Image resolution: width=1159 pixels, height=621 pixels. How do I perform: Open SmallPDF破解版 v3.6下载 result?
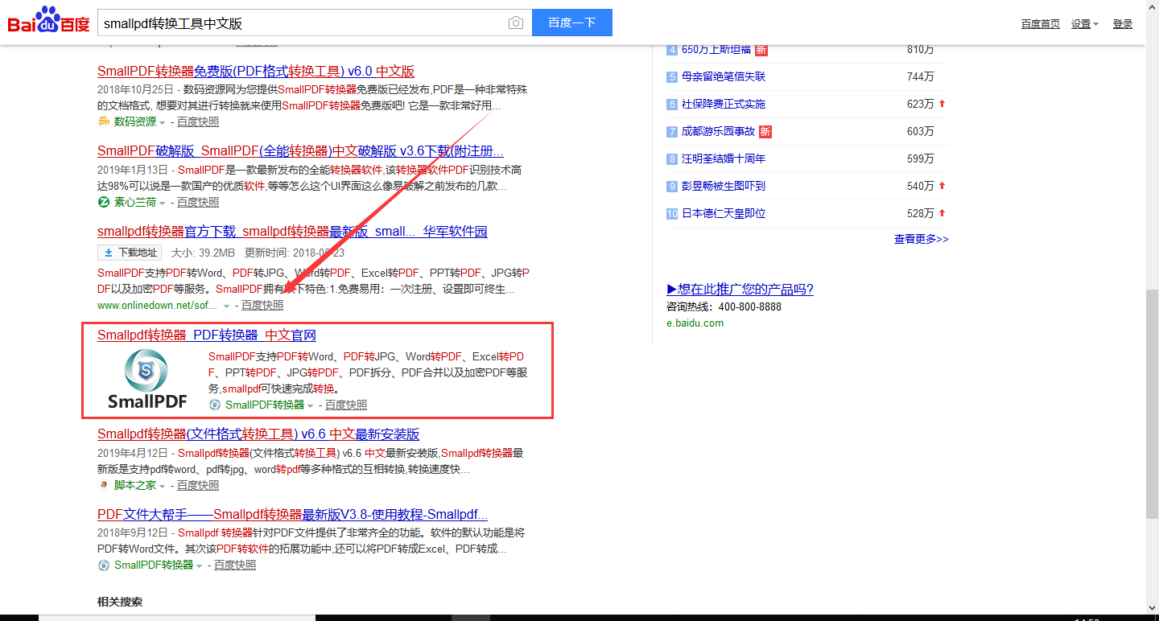pyautogui.click(x=300, y=150)
